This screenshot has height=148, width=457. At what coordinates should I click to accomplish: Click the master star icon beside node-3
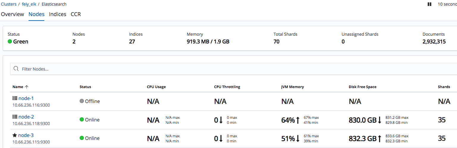pyautogui.click(x=15, y=135)
